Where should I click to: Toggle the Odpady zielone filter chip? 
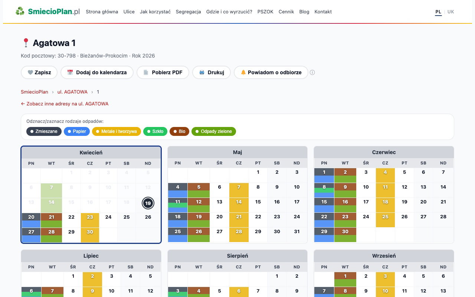click(213, 131)
